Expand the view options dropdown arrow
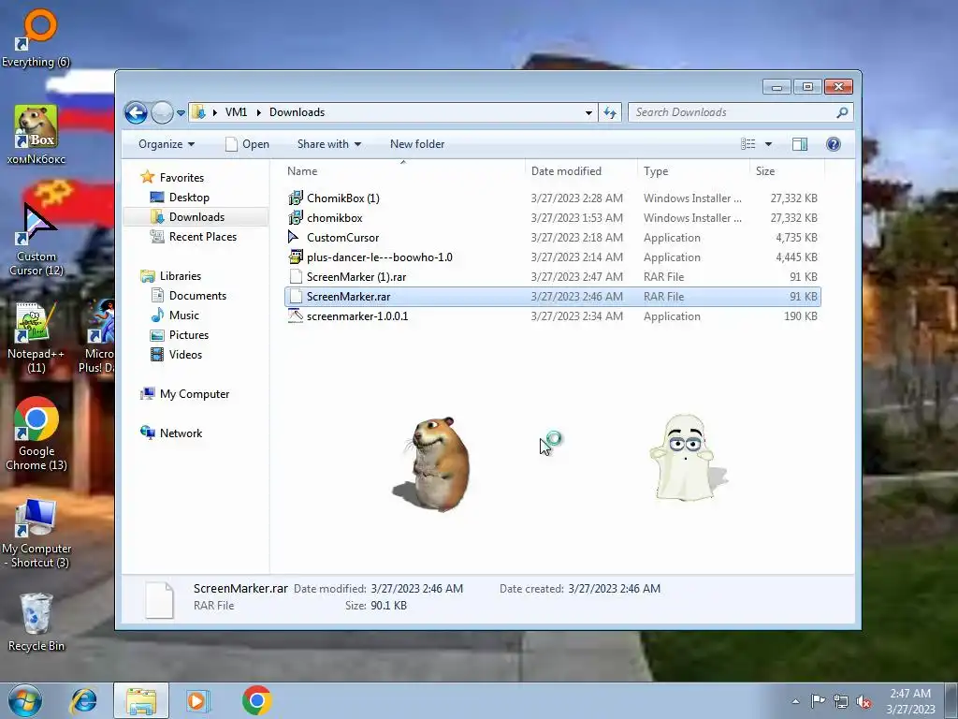Screen dimensions: 958x719 click(769, 144)
